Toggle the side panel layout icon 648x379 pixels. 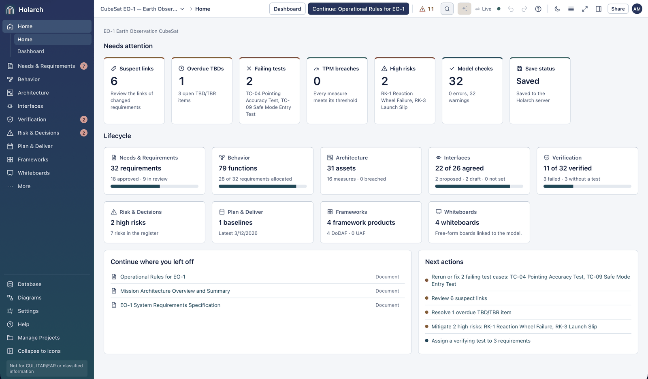tap(599, 9)
